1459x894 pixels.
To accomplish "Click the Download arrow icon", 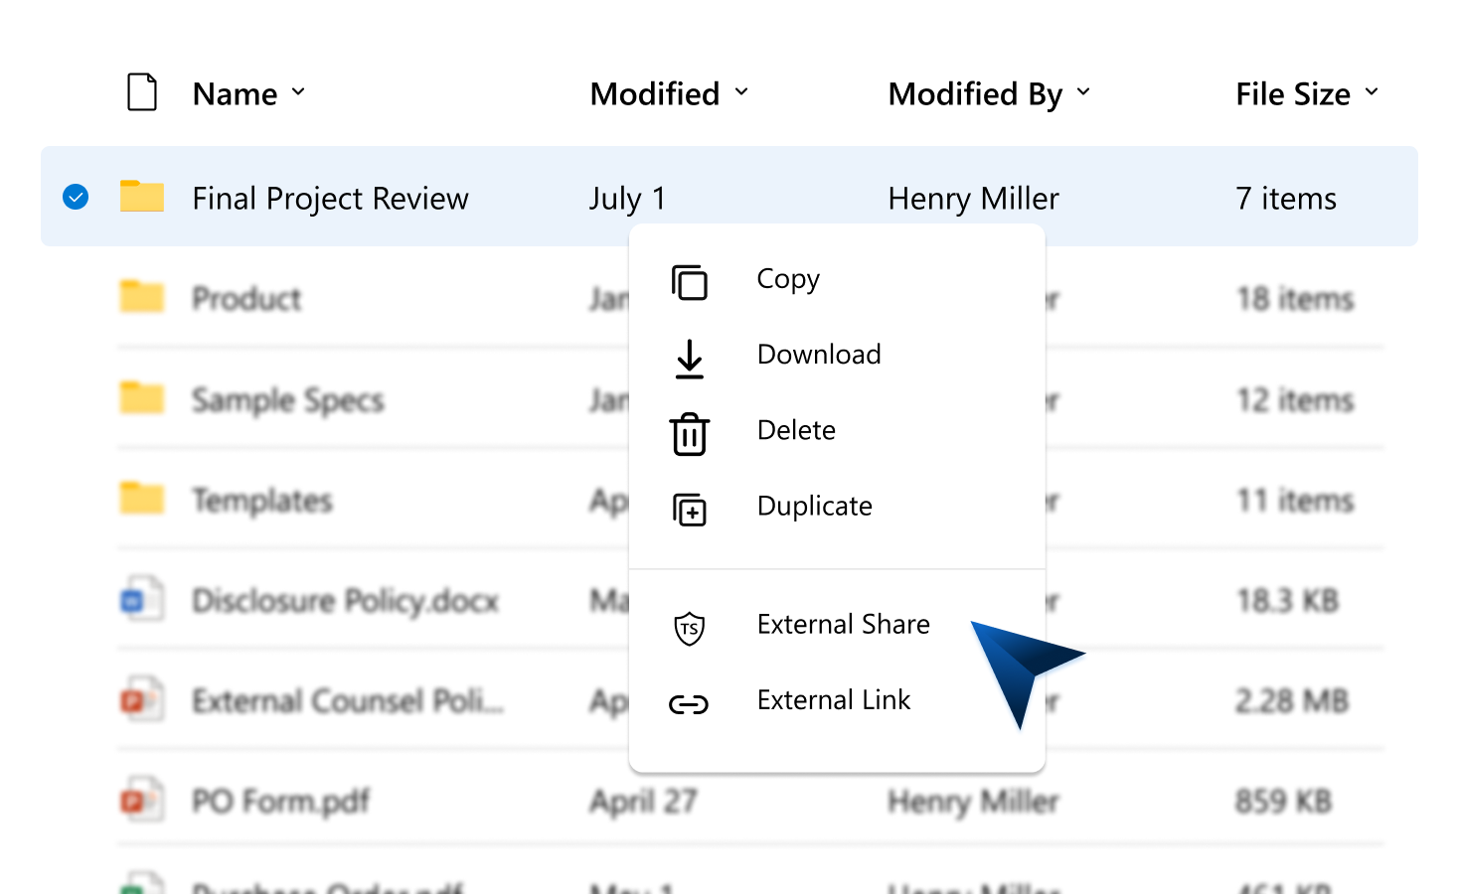I will (689, 359).
